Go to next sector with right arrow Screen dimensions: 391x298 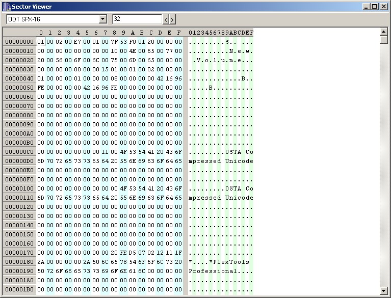(172, 19)
